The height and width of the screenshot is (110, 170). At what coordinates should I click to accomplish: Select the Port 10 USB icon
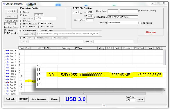[7, 77]
